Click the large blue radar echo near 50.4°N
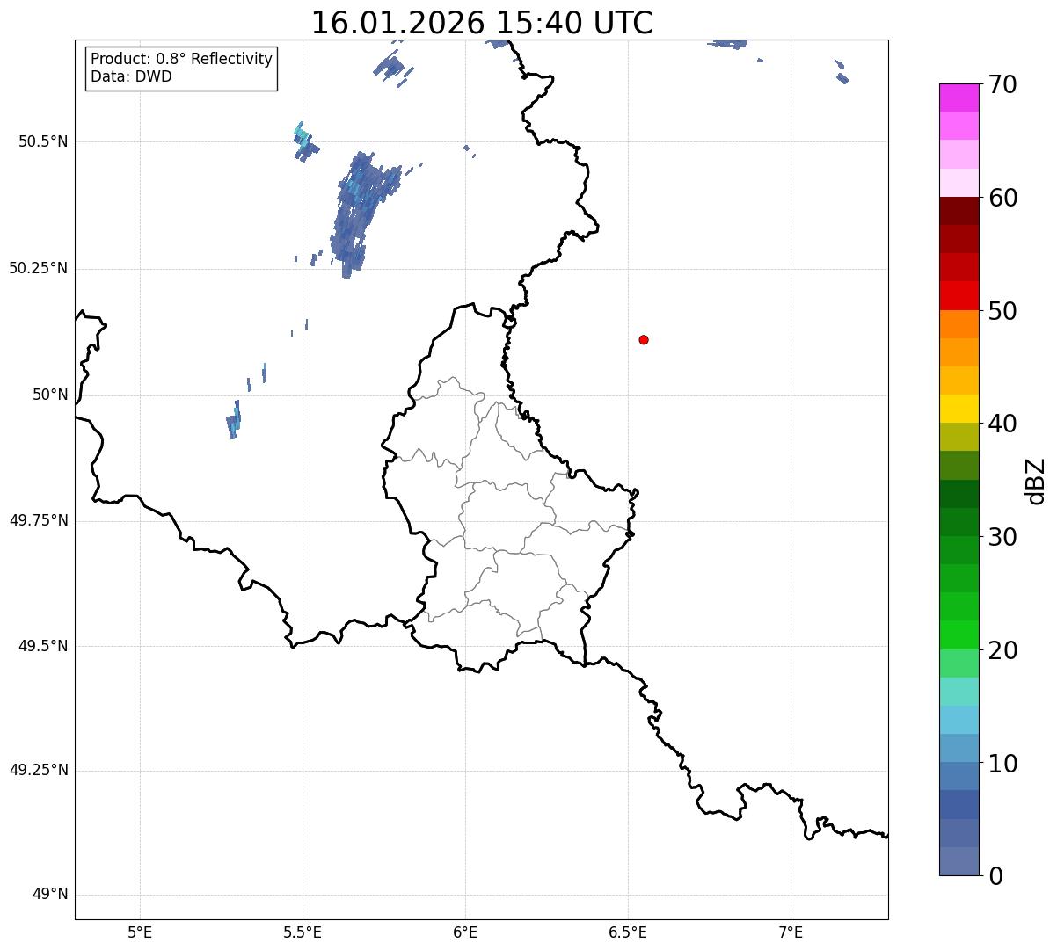This screenshot has height=950, width=1057. (361, 214)
